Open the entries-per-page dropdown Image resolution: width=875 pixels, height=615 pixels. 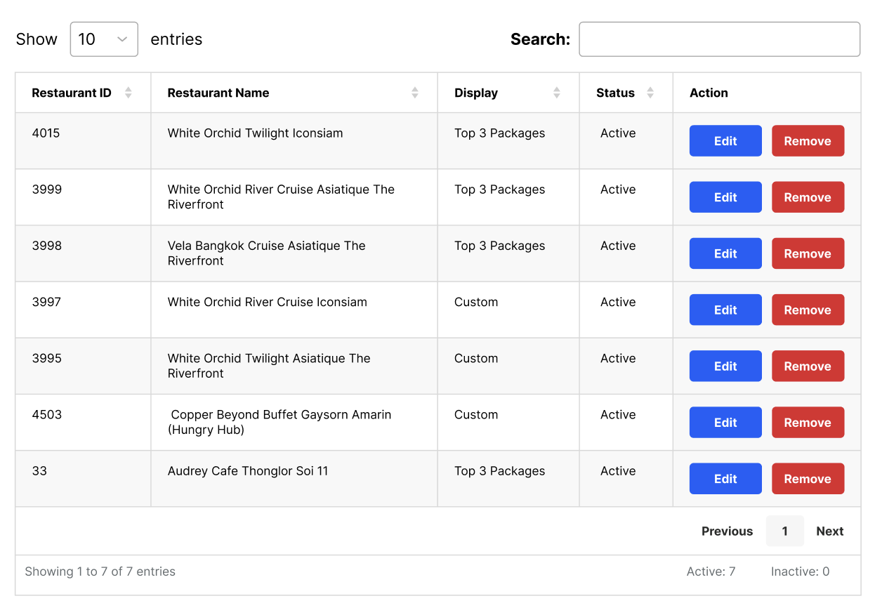pyautogui.click(x=104, y=39)
